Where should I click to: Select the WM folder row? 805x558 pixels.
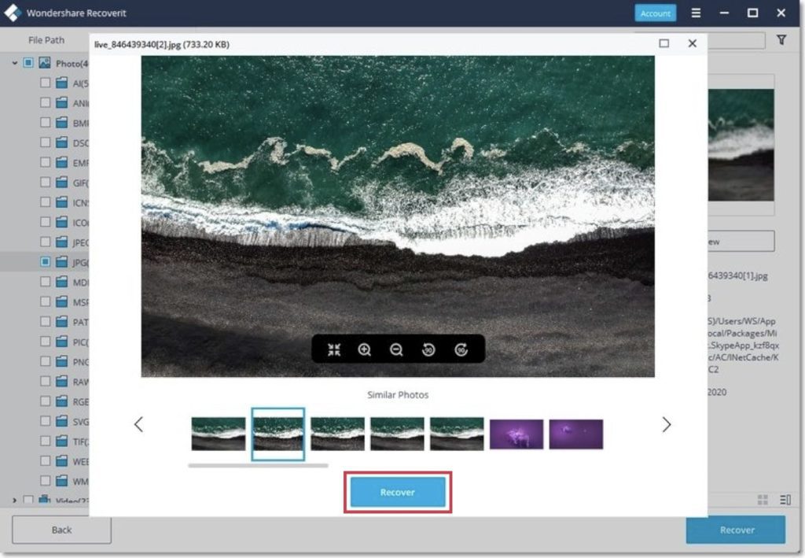click(x=45, y=481)
